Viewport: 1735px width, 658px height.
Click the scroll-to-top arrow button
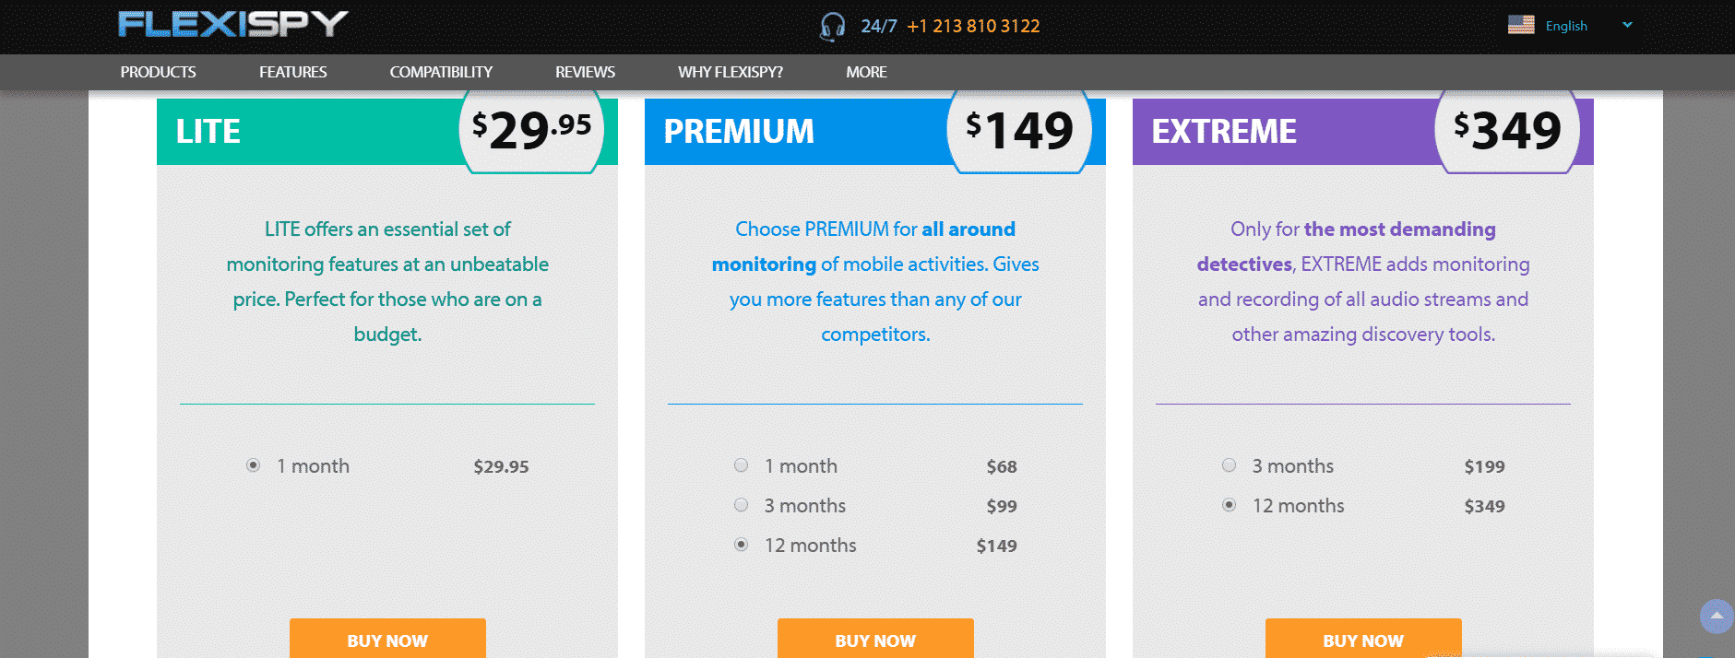pos(1716,616)
